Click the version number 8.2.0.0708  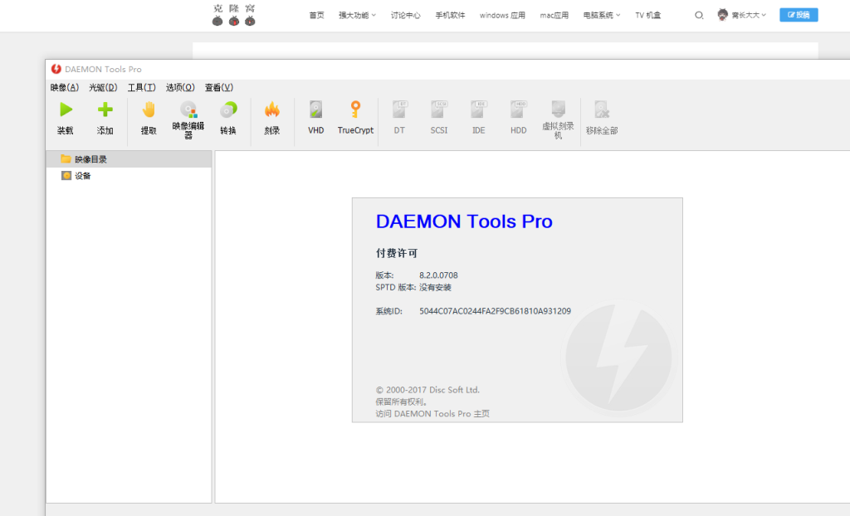[x=438, y=275]
